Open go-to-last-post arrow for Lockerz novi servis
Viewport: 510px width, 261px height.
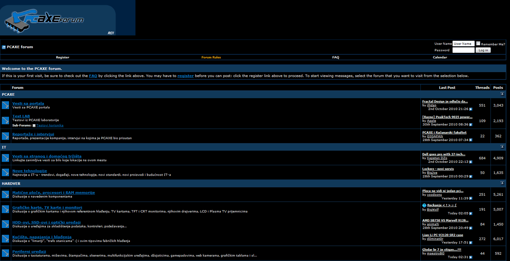[x=471, y=176]
